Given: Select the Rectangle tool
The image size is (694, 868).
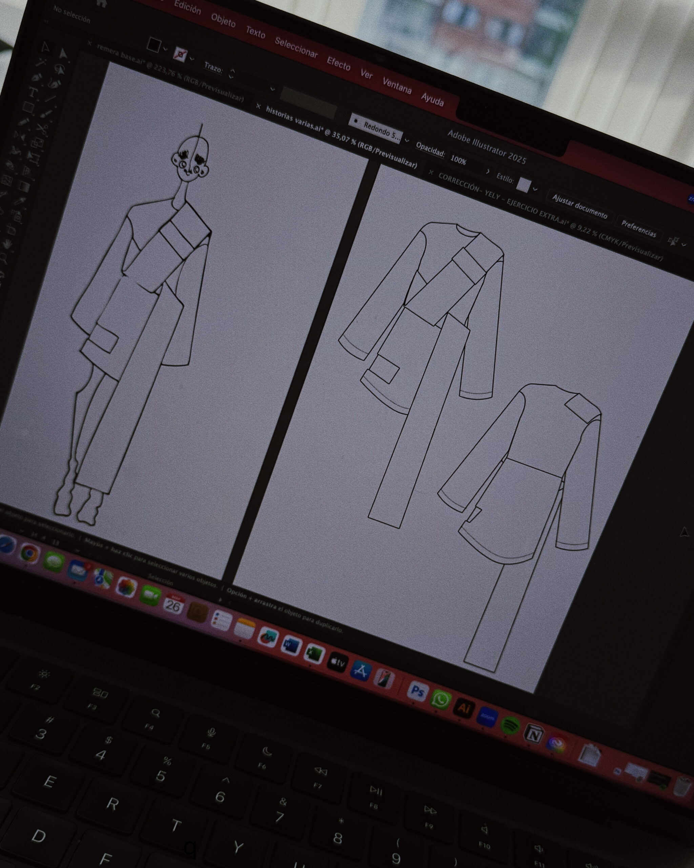Looking at the screenshot, I should click(28, 107).
